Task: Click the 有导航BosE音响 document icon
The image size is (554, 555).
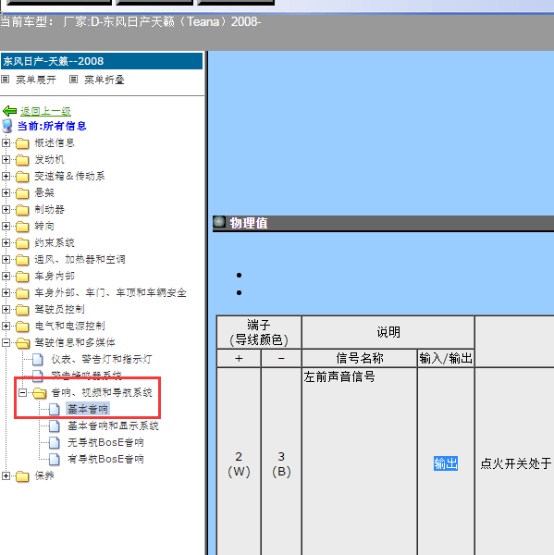Action: 55,459
